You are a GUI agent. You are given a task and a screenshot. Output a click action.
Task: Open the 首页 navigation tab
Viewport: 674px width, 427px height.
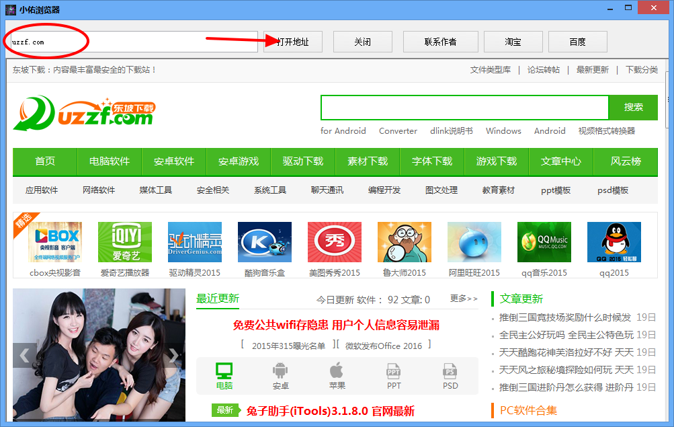[45, 161]
